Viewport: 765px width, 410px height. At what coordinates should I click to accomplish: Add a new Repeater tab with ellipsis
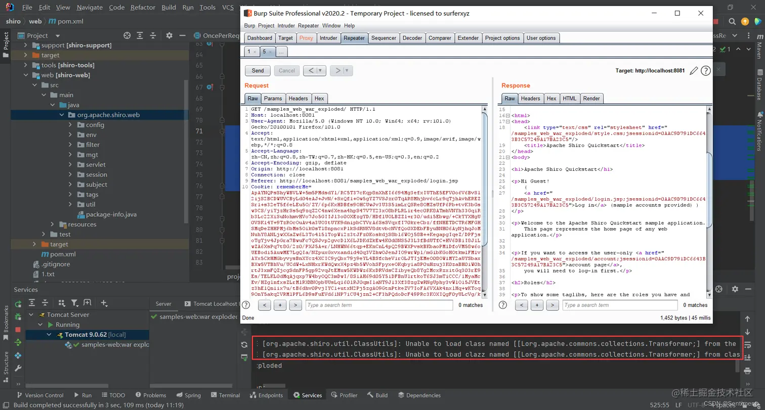click(281, 52)
